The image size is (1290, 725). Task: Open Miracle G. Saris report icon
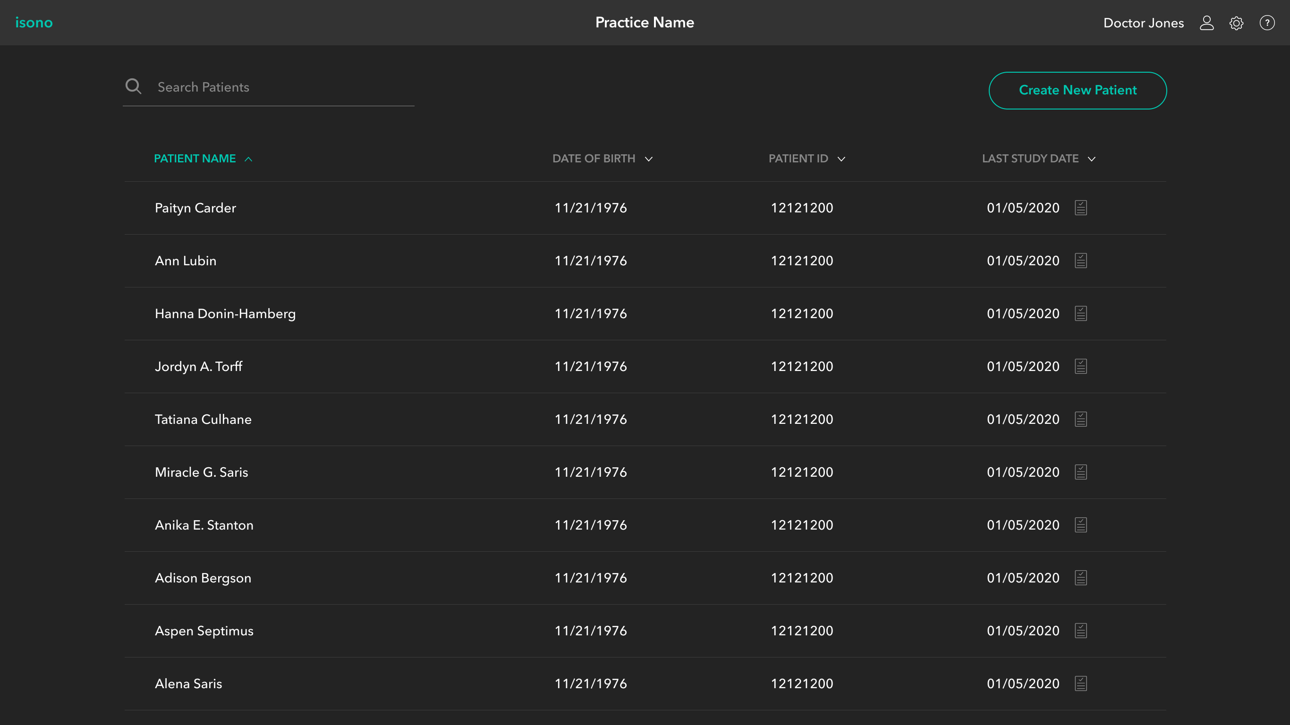1080,472
